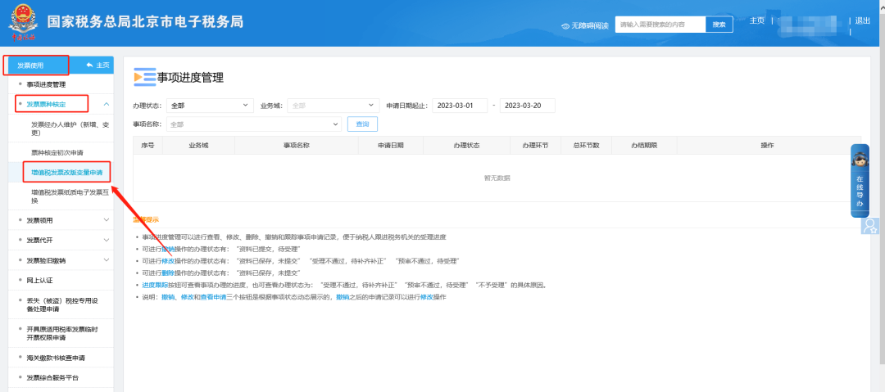885x392 pixels.
Task: Open 发票经办人维护（新增、变更）
Action: click(70, 129)
